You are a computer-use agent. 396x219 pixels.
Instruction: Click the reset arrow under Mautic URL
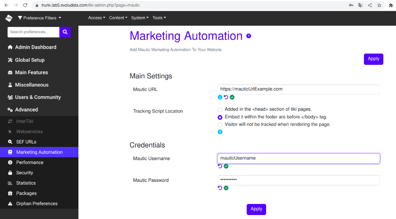pyautogui.click(x=226, y=97)
